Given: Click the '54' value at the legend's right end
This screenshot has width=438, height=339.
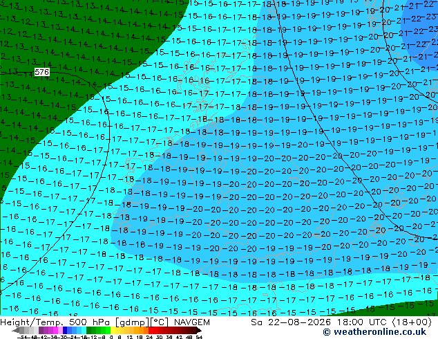Looking at the screenshot, I should tap(199, 338).
